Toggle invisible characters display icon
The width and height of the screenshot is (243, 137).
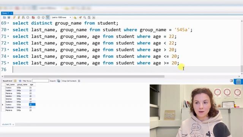(x=89, y=18)
